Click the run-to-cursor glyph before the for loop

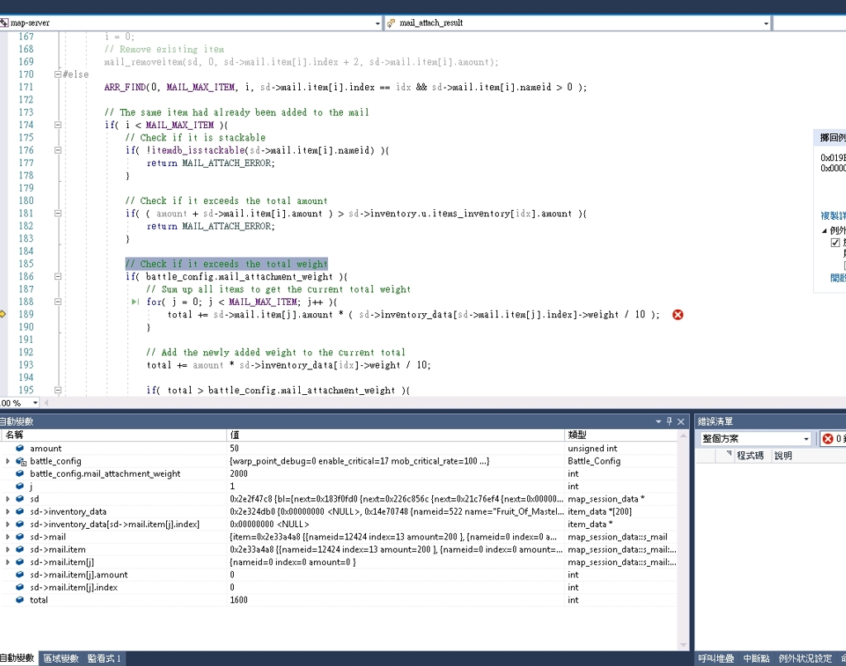point(135,302)
